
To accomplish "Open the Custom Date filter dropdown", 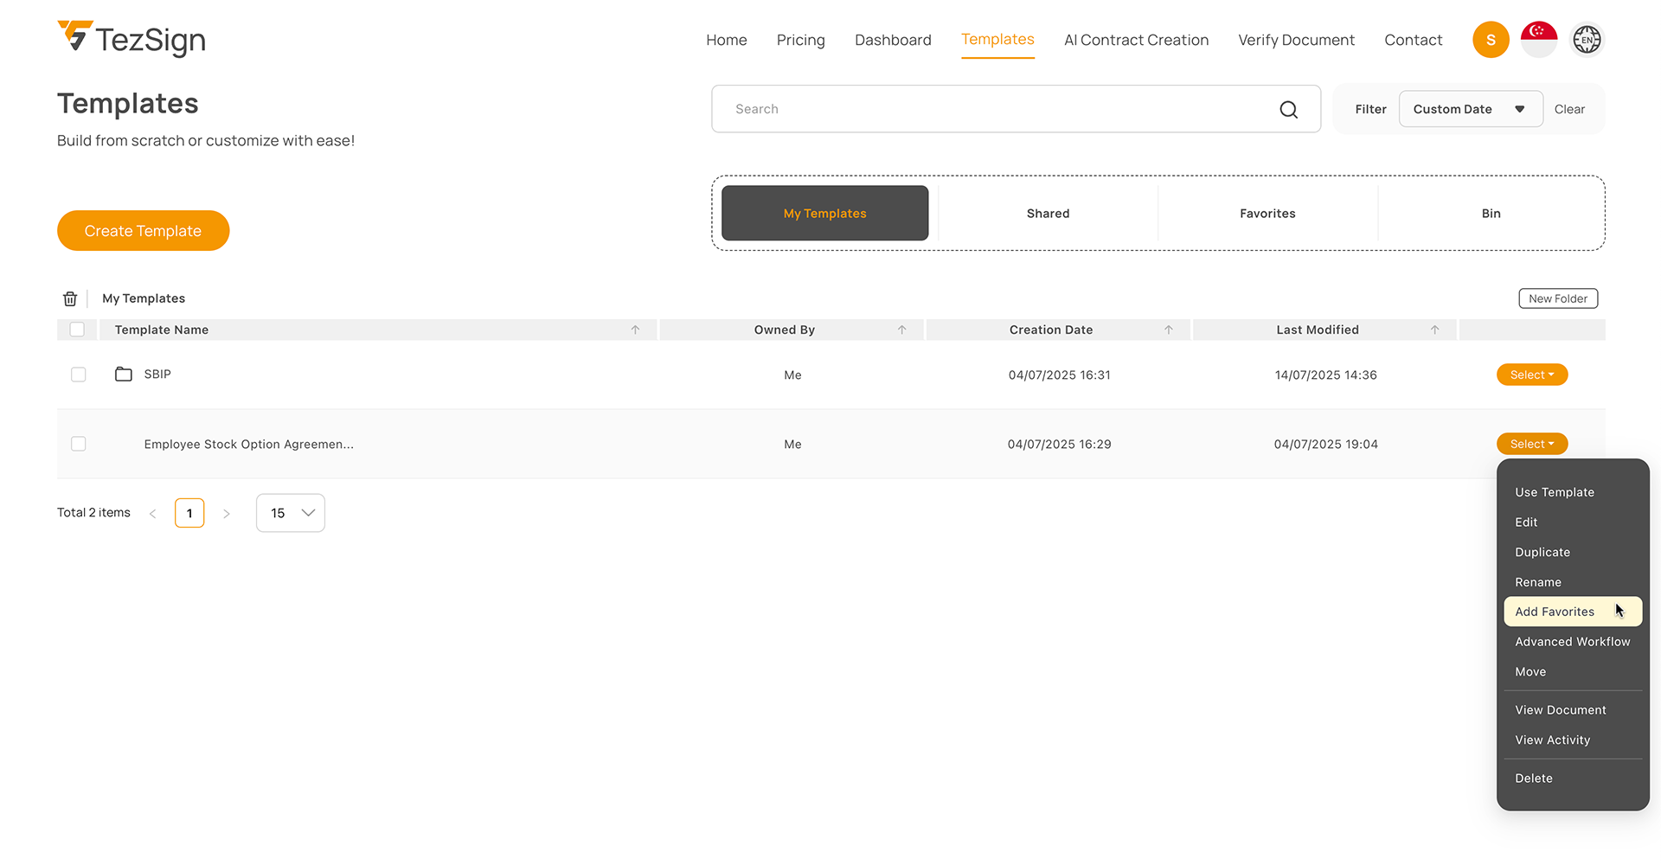I will coord(1470,109).
